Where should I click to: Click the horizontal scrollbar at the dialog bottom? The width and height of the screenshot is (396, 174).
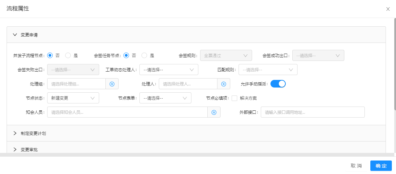pos(197,155)
